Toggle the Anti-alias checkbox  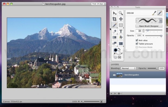tap(137, 40)
